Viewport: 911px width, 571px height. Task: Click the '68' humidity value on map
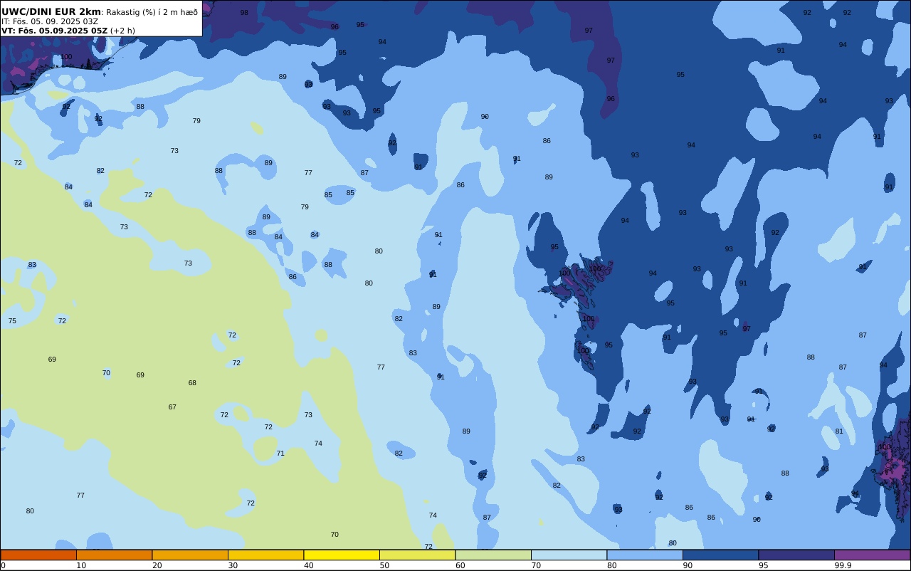tap(192, 383)
